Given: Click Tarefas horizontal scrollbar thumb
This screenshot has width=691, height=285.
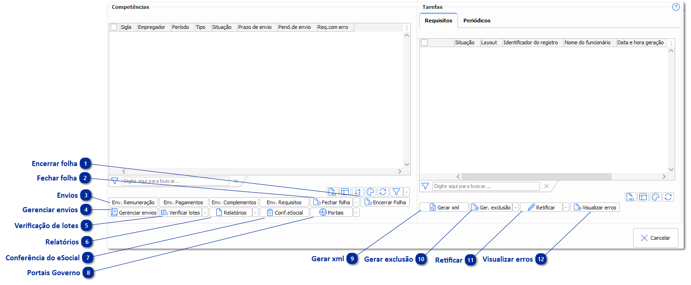Looking at the screenshot, I should pyautogui.click(x=536, y=176).
